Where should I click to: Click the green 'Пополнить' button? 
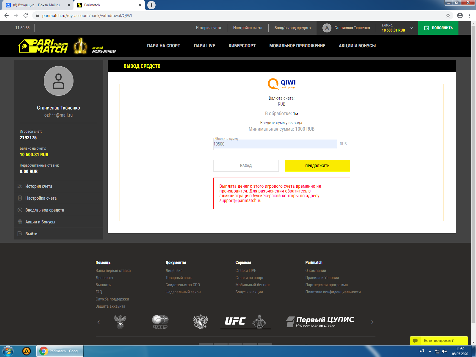pos(438,28)
